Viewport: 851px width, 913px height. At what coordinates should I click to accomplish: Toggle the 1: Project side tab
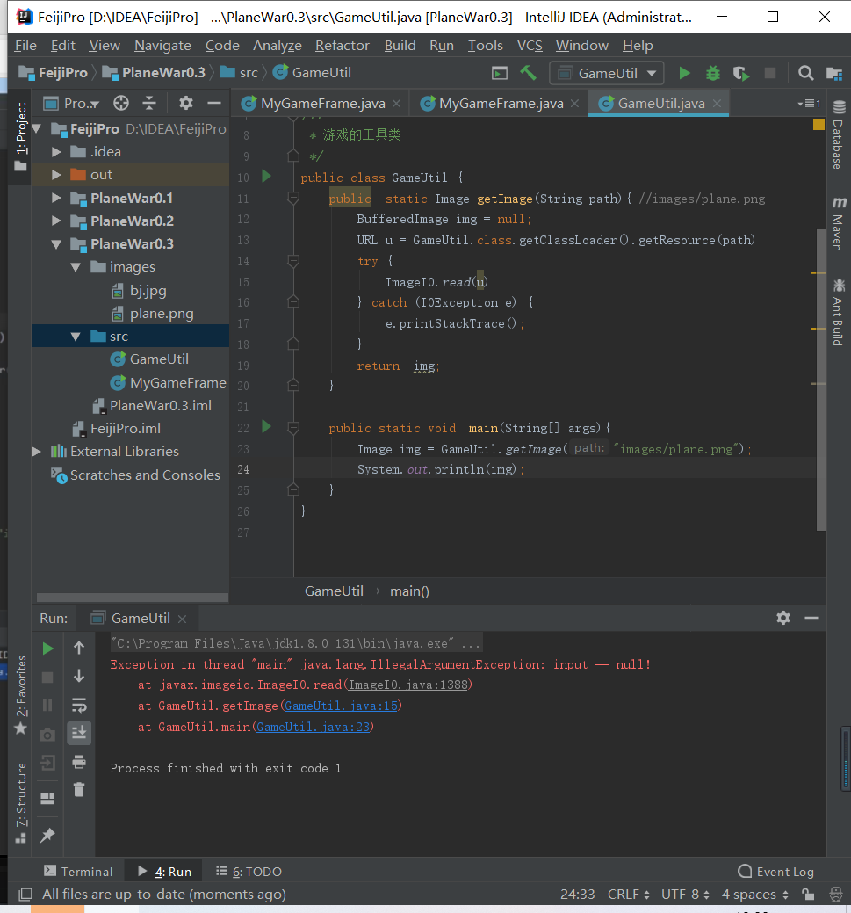(21, 135)
